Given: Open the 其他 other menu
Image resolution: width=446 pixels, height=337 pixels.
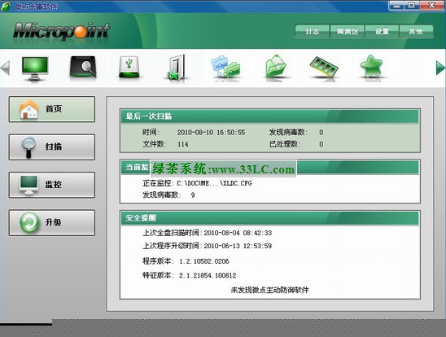Looking at the screenshot, I should coord(416,31).
